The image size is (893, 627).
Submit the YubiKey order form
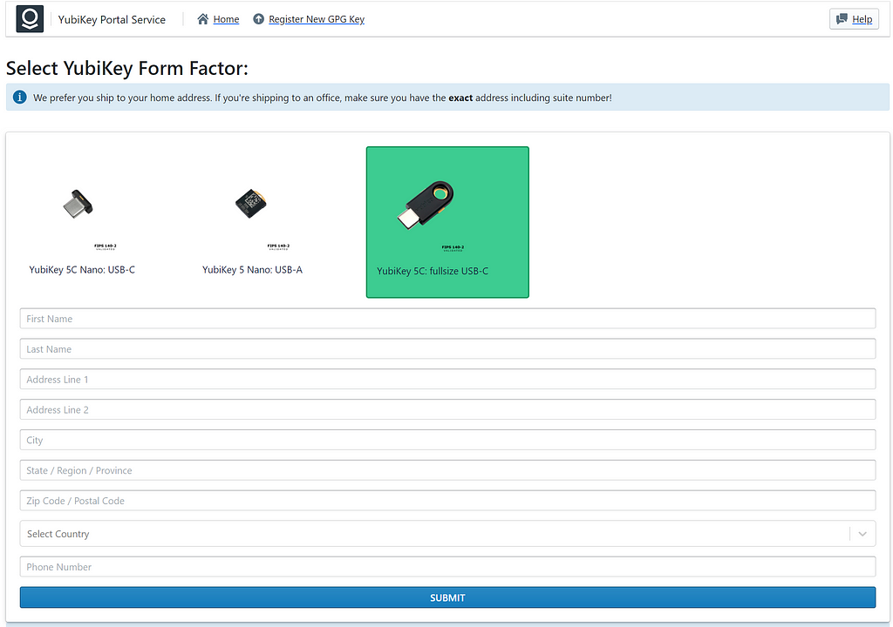(x=447, y=597)
